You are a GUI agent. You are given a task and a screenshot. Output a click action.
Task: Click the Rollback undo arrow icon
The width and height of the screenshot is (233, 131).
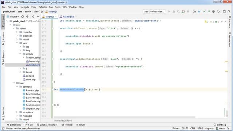218,11
